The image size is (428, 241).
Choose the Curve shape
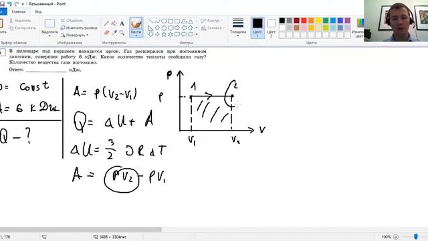point(157,21)
